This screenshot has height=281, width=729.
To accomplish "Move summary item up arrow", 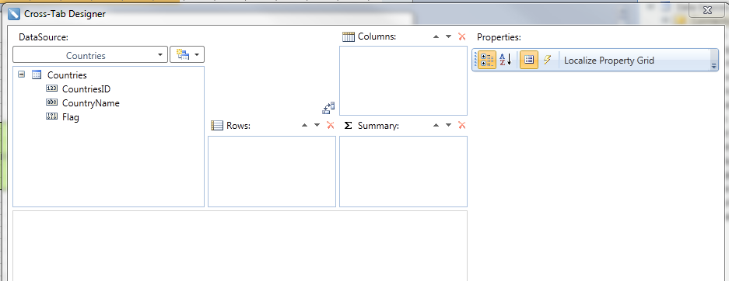I will click(x=436, y=125).
